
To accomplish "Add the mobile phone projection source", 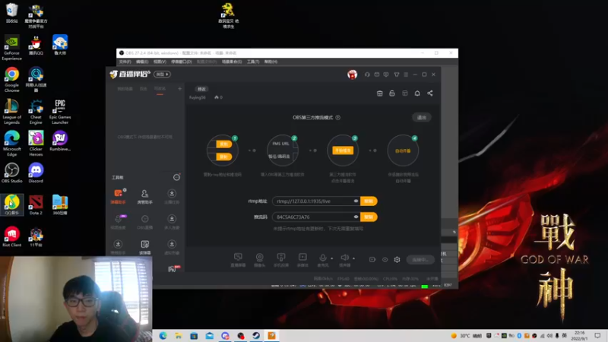I will pos(281,260).
